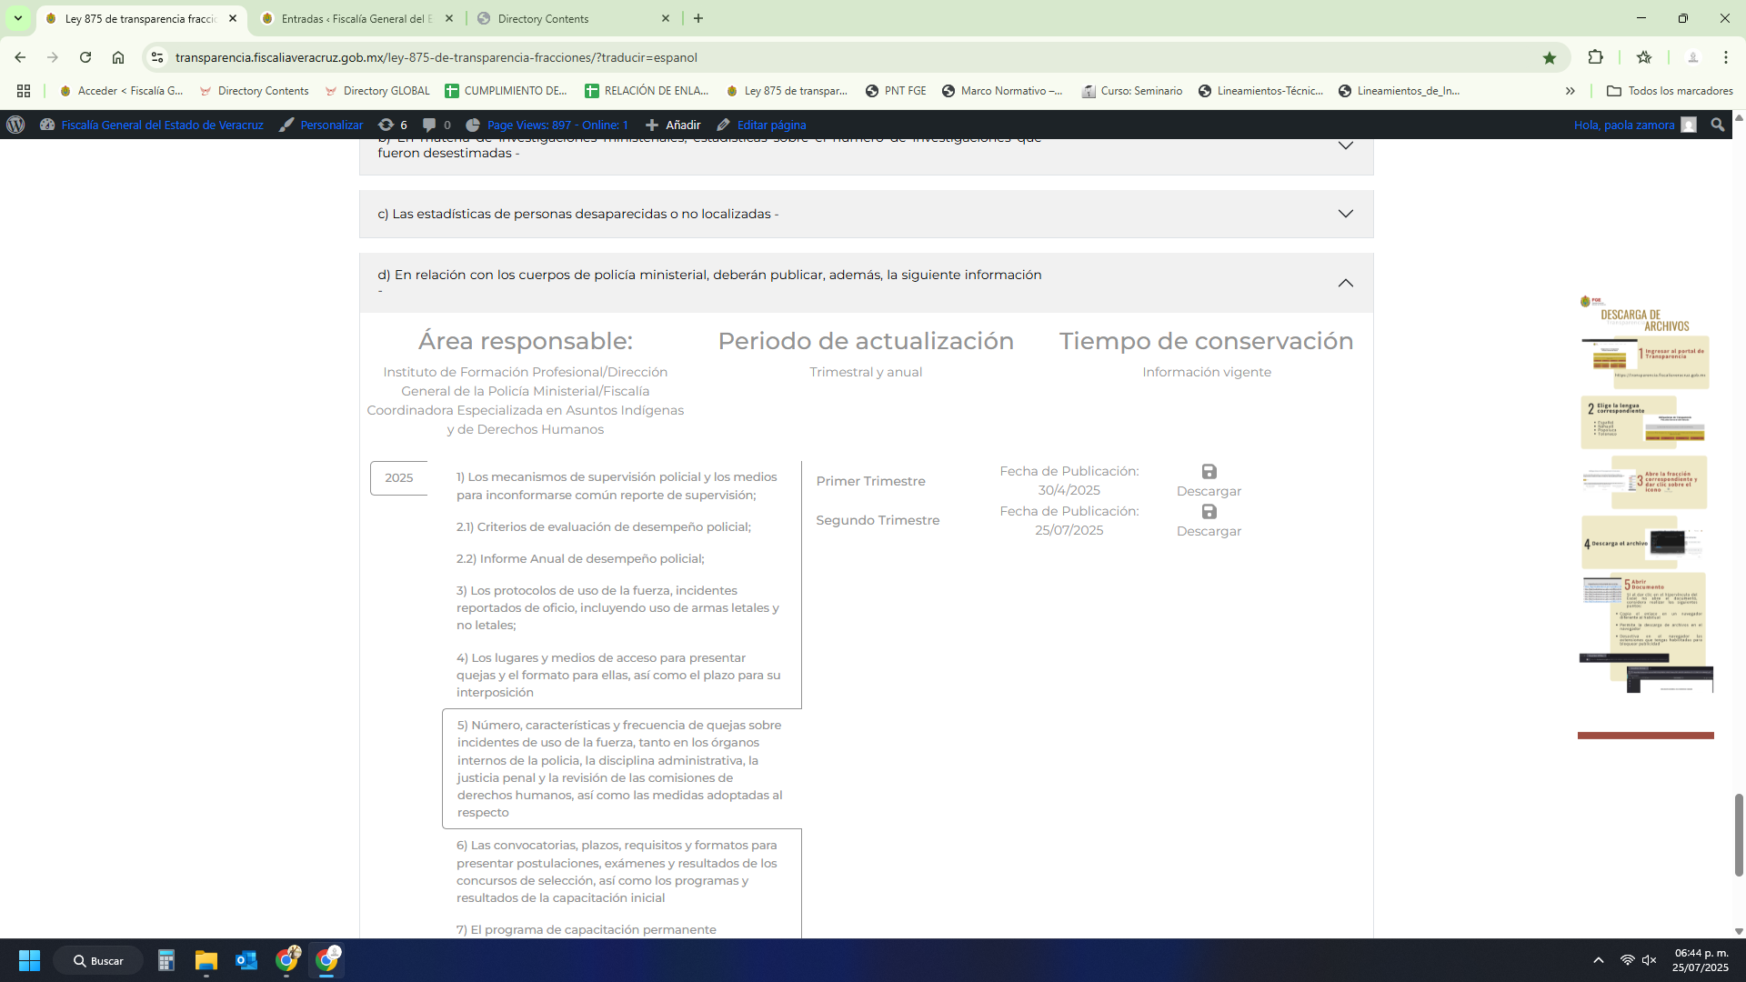1746x982 pixels.
Task: Reload the page with the refresh icon
Action: [x=85, y=57]
